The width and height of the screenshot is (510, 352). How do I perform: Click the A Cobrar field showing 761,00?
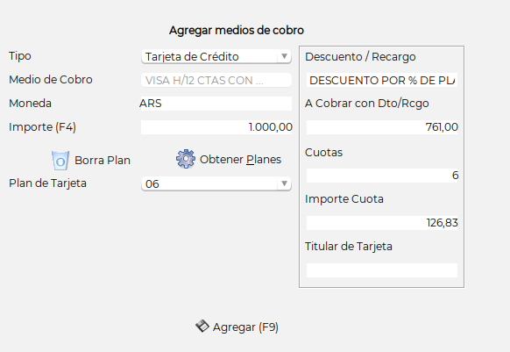(382, 127)
